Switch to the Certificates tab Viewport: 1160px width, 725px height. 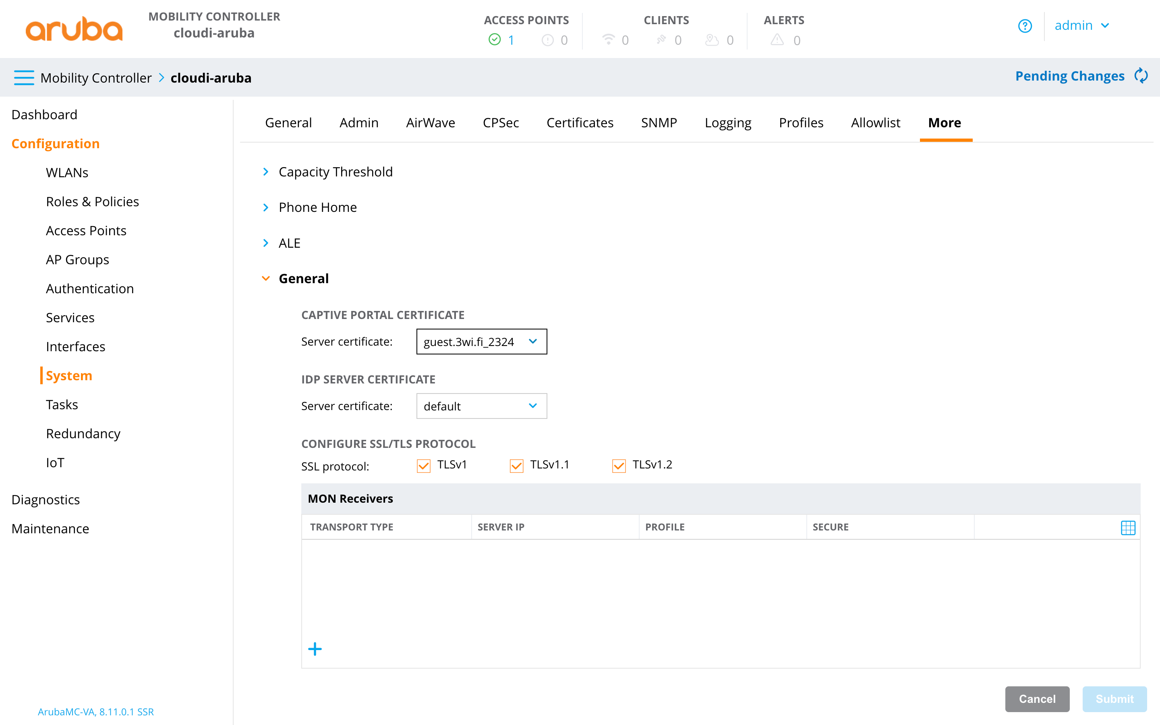click(x=580, y=123)
